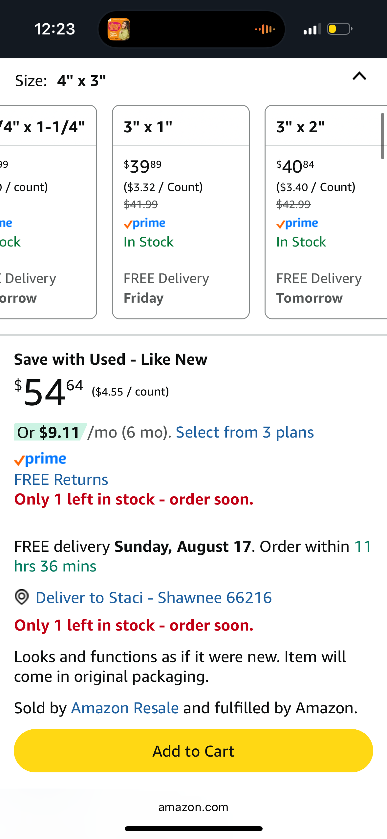Collapse the Size section chevron

pyautogui.click(x=359, y=76)
